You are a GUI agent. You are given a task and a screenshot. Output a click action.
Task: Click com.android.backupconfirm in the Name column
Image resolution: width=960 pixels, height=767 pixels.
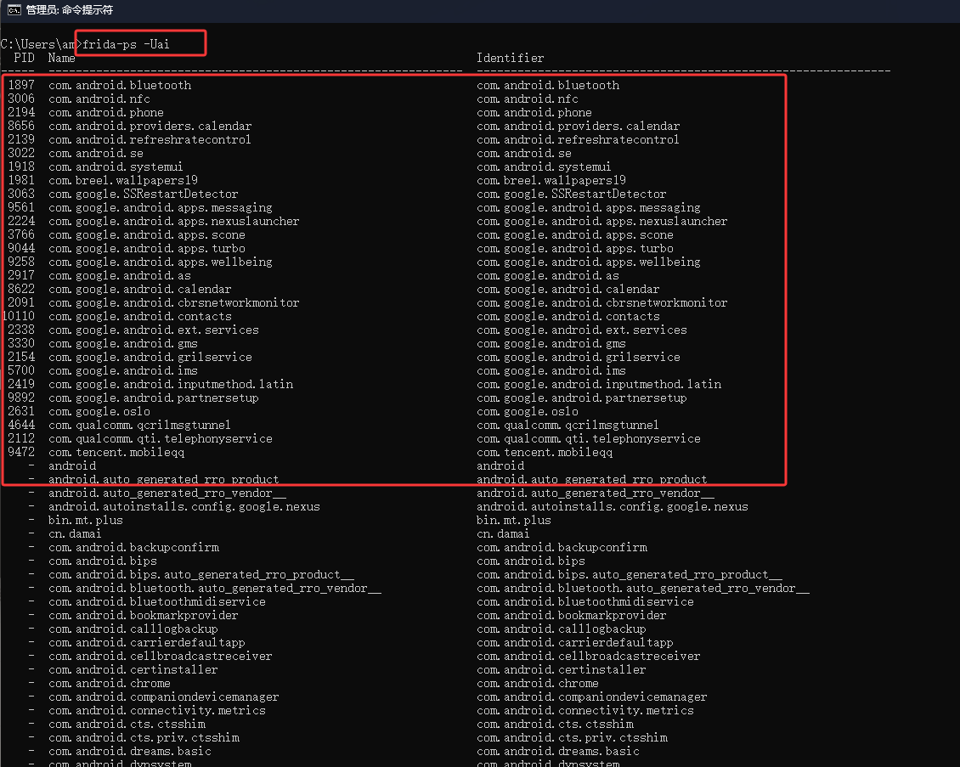pos(133,547)
